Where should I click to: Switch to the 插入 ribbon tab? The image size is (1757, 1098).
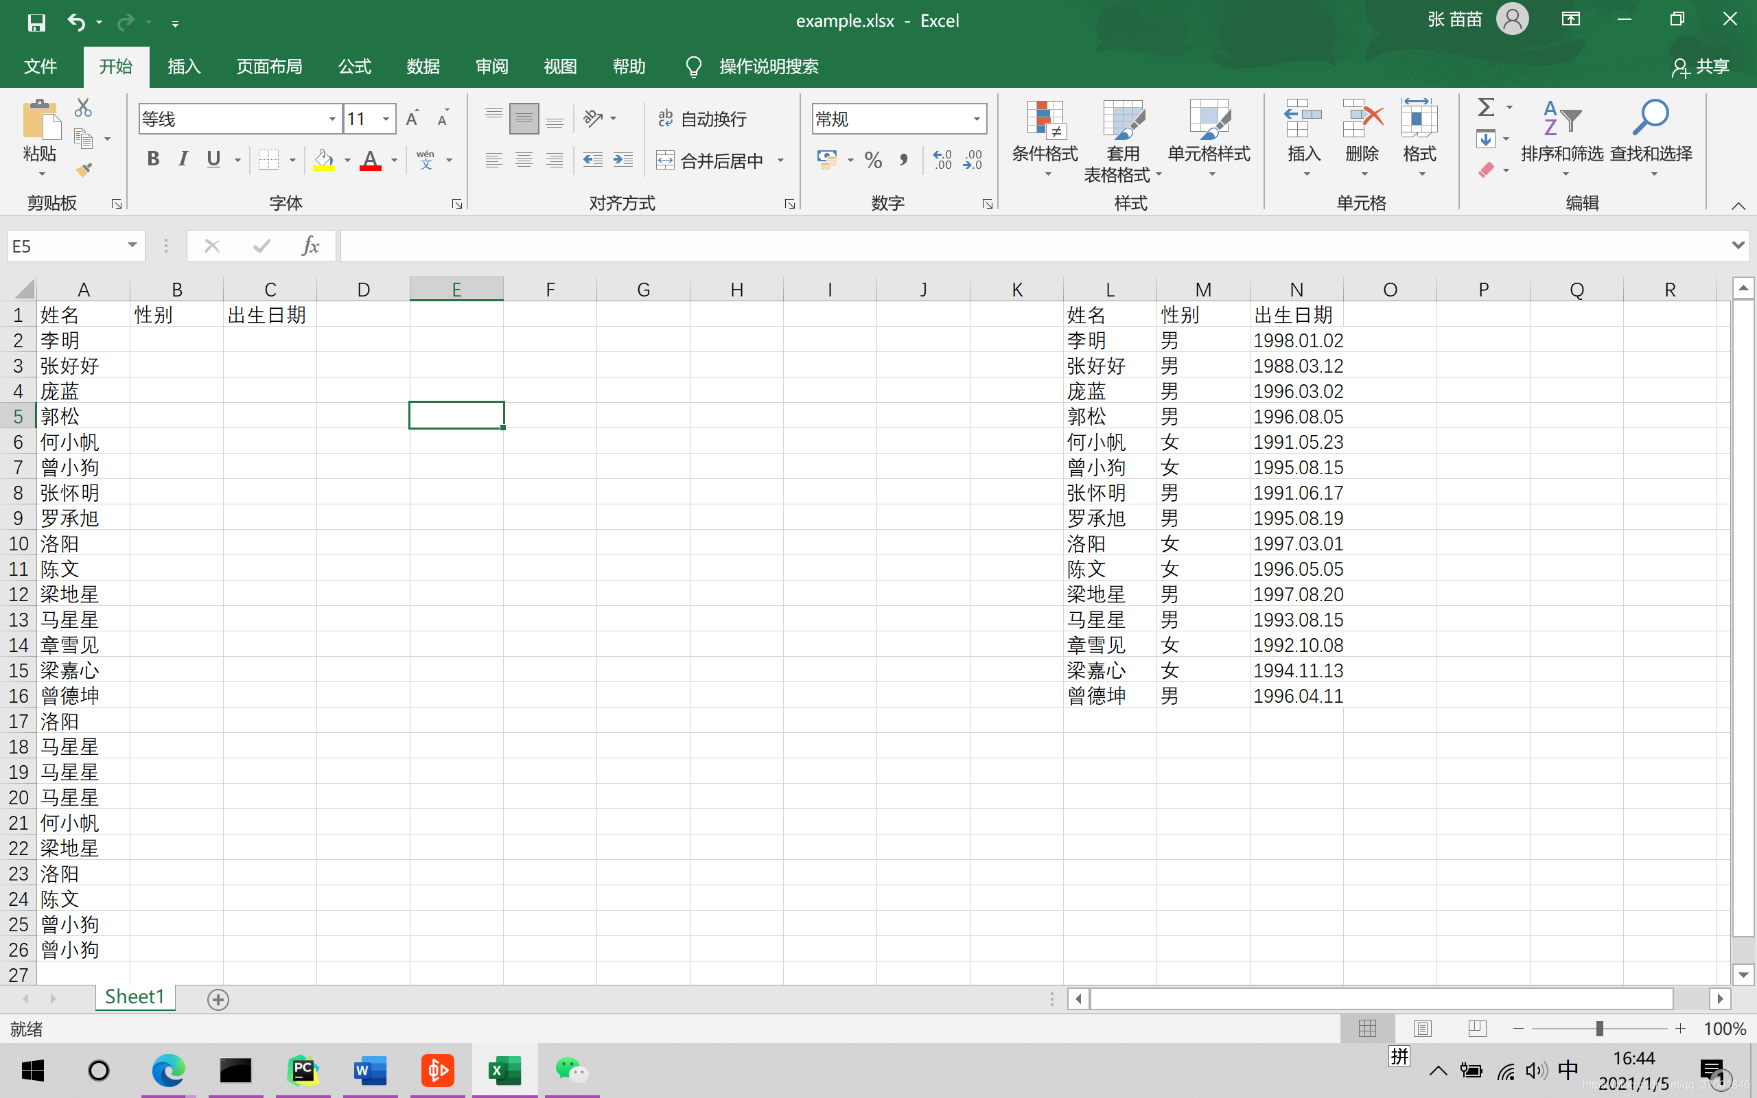pyautogui.click(x=184, y=67)
